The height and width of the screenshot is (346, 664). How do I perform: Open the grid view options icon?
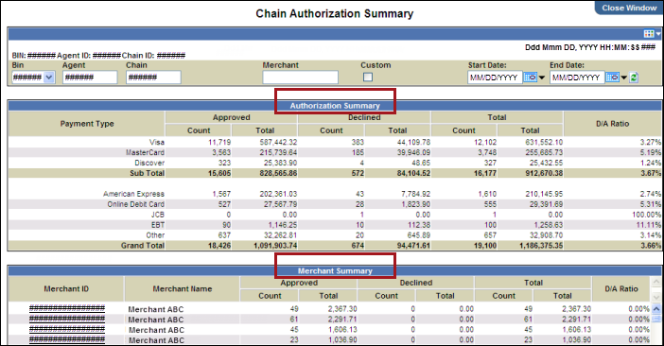coord(649,33)
